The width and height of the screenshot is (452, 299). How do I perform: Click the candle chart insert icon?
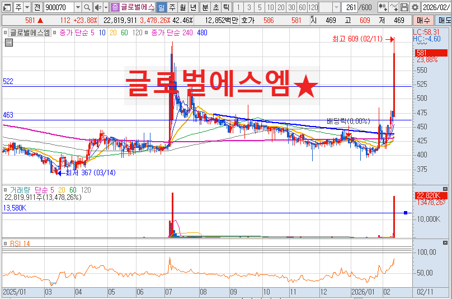(383, 7)
